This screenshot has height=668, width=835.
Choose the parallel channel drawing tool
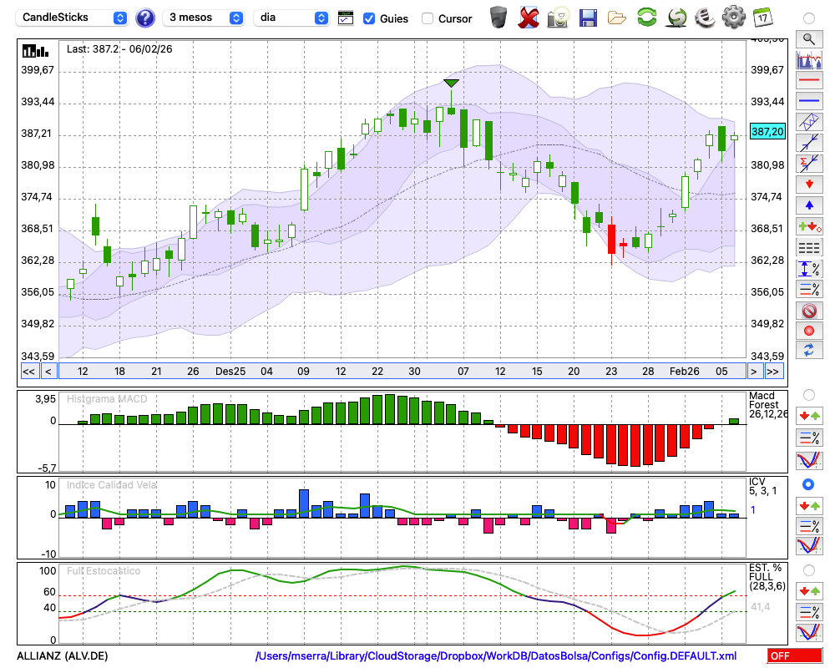[x=808, y=121]
